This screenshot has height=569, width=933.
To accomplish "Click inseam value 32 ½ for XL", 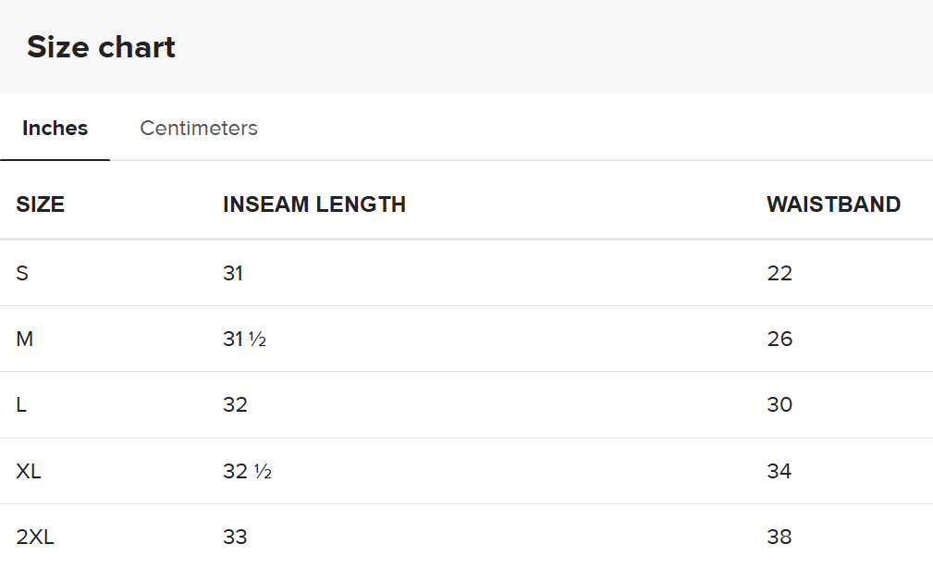I will click(247, 471).
